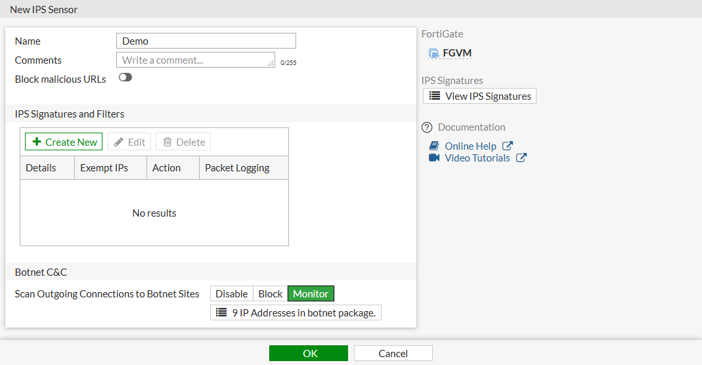Click the Comments text box
Viewport: 702px width, 365px height.
click(x=195, y=60)
